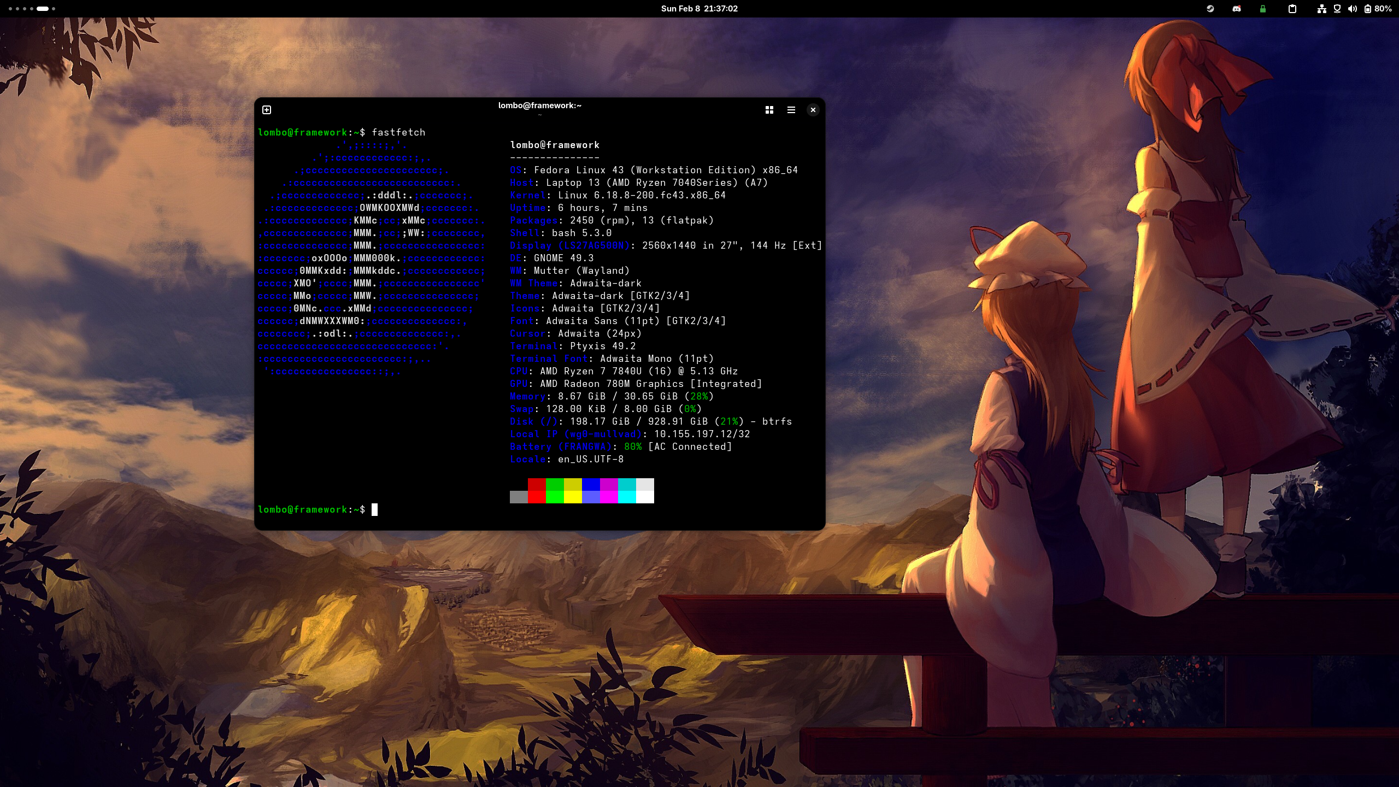Click the terminal cursor at the prompt
Image resolution: width=1399 pixels, height=787 pixels.
coord(374,509)
